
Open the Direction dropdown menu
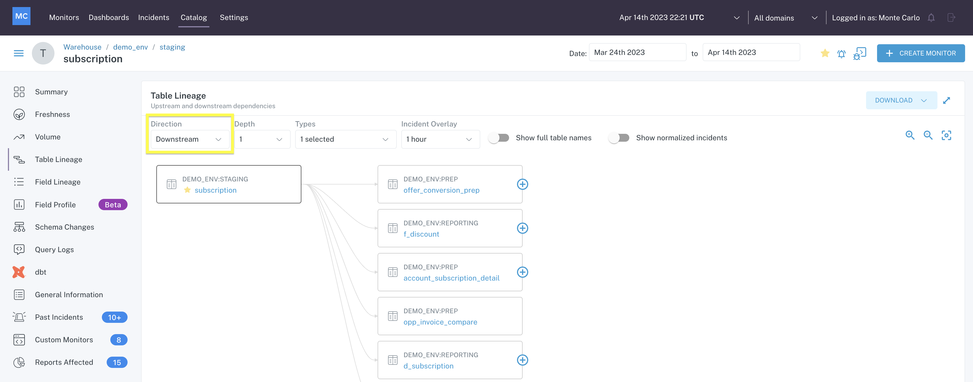187,139
